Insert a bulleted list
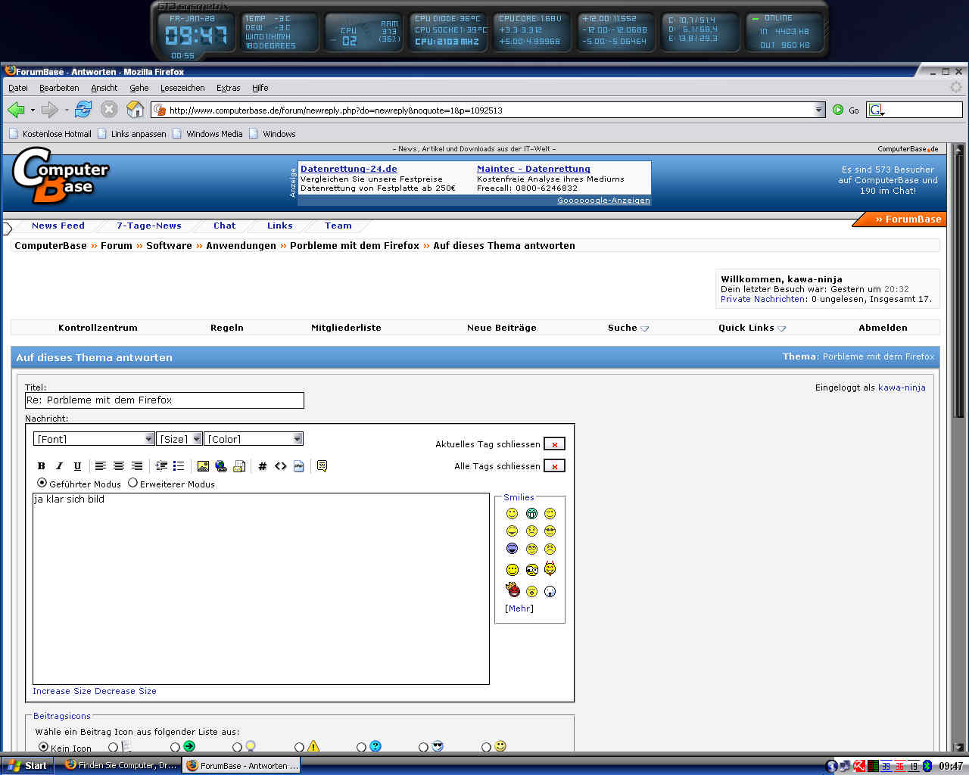The image size is (969, 775). pos(179,466)
